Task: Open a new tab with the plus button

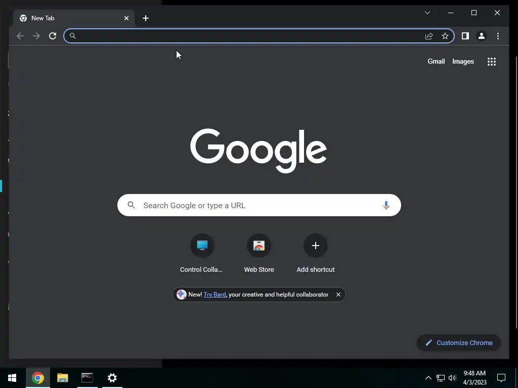Action: 146,18
